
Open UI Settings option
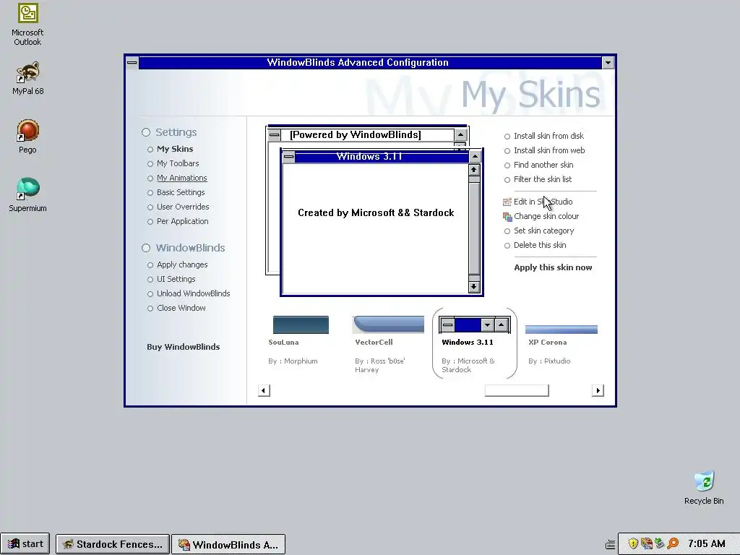click(176, 280)
